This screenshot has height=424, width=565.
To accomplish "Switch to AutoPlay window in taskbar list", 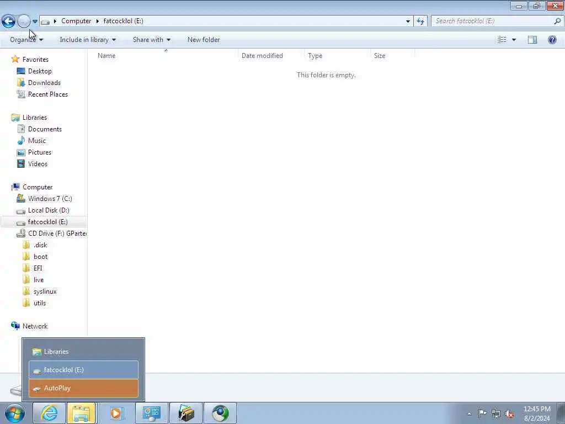I will (83, 388).
